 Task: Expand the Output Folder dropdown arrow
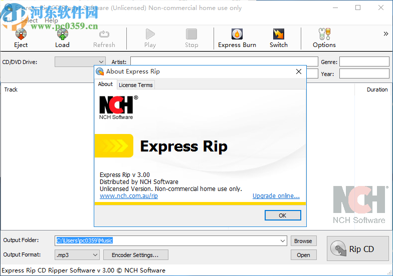click(x=283, y=241)
